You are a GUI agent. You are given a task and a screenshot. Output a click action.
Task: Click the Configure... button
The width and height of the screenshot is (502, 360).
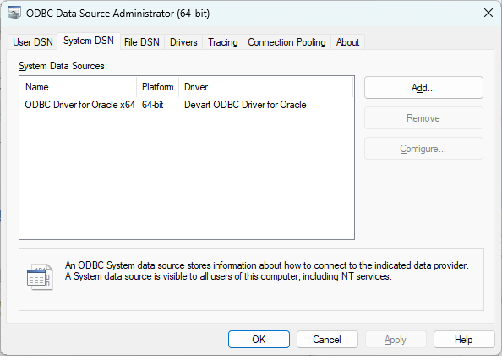(423, 149)
